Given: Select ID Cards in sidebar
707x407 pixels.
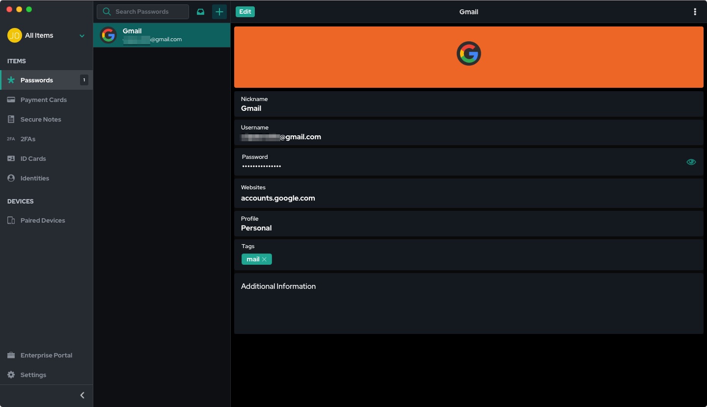Looking at the screenshot, I should 47,158.
